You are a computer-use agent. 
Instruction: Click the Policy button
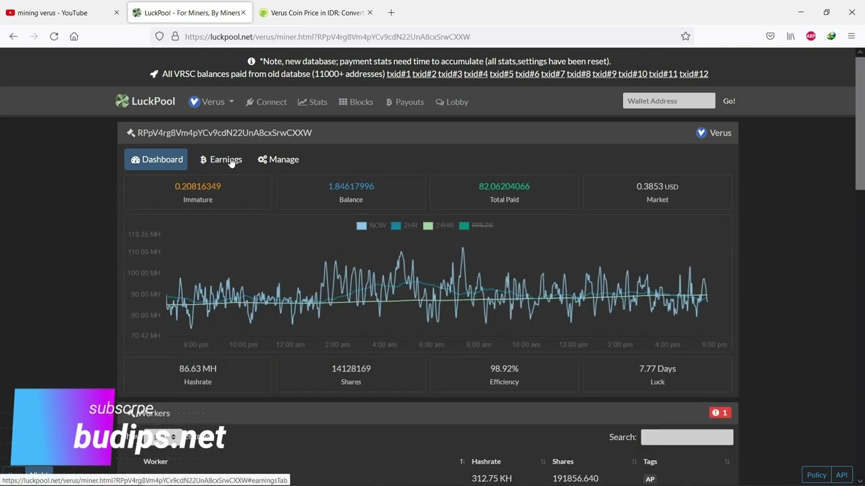[816, 475]
